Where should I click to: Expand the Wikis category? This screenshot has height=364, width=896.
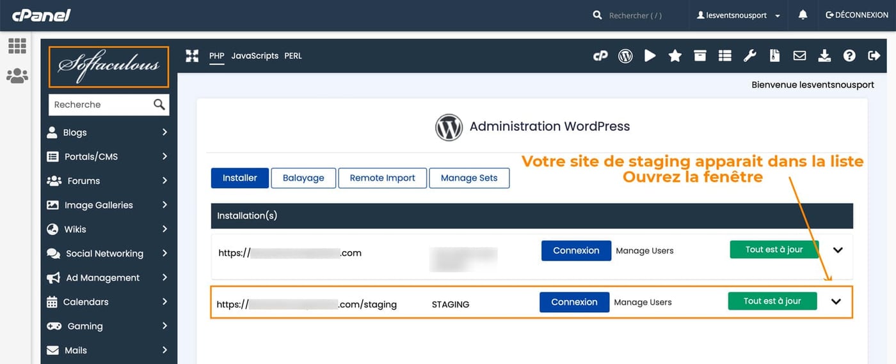(109, 229)
